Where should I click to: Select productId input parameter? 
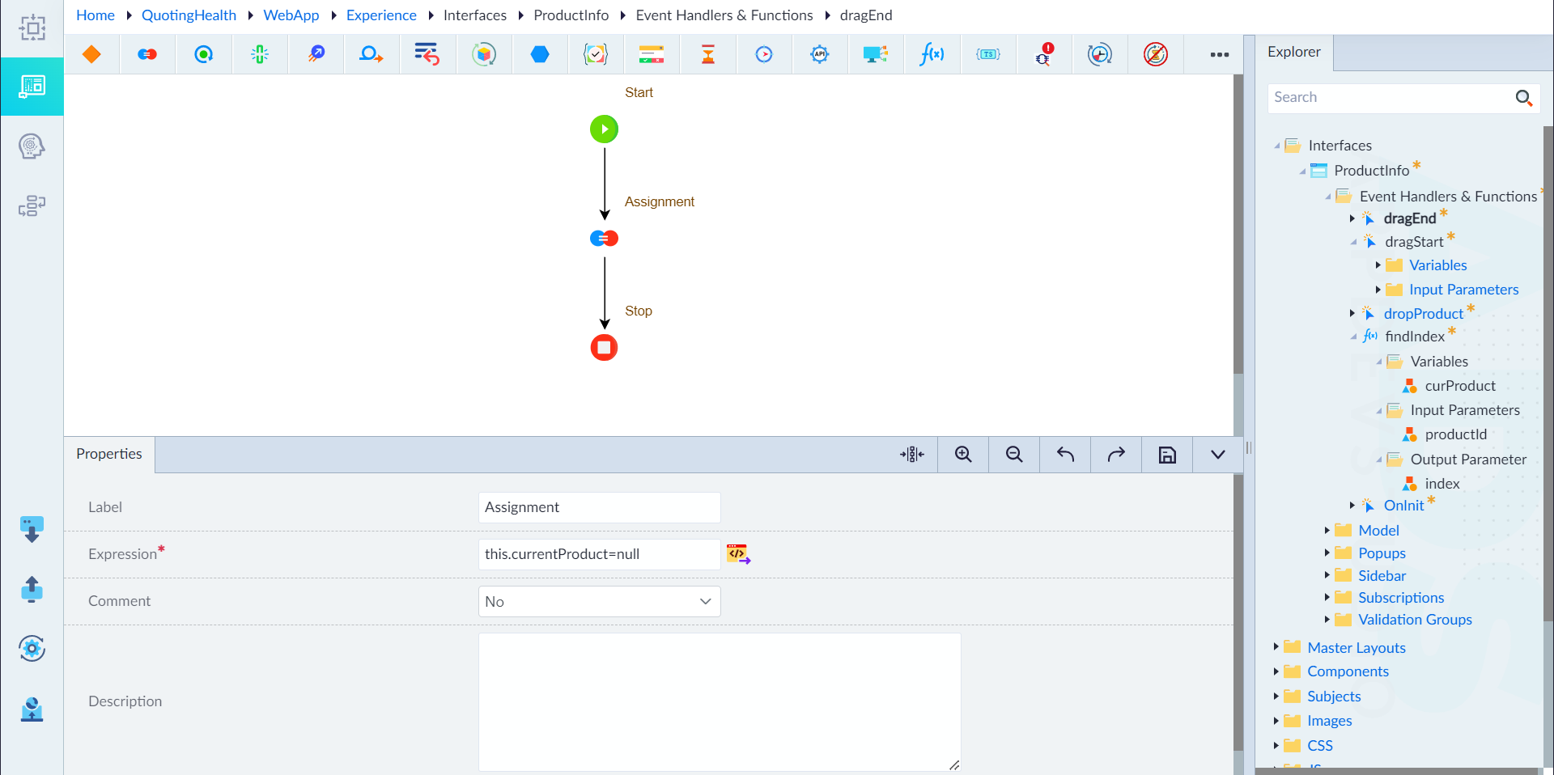(1455, 434)
